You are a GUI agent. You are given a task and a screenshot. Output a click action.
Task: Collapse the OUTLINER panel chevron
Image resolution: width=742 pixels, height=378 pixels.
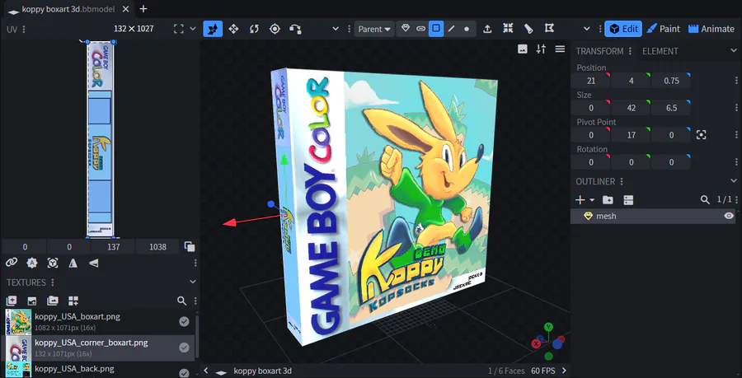[734, 181]
